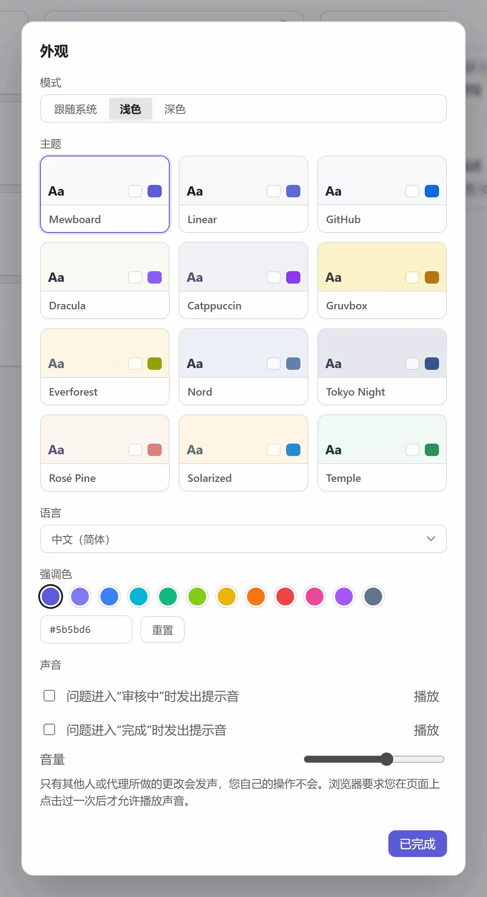The width and height of the screenshot is (487, 897).
Task: Pick the blue accent color swatch
Action: (x=109, y=597)
